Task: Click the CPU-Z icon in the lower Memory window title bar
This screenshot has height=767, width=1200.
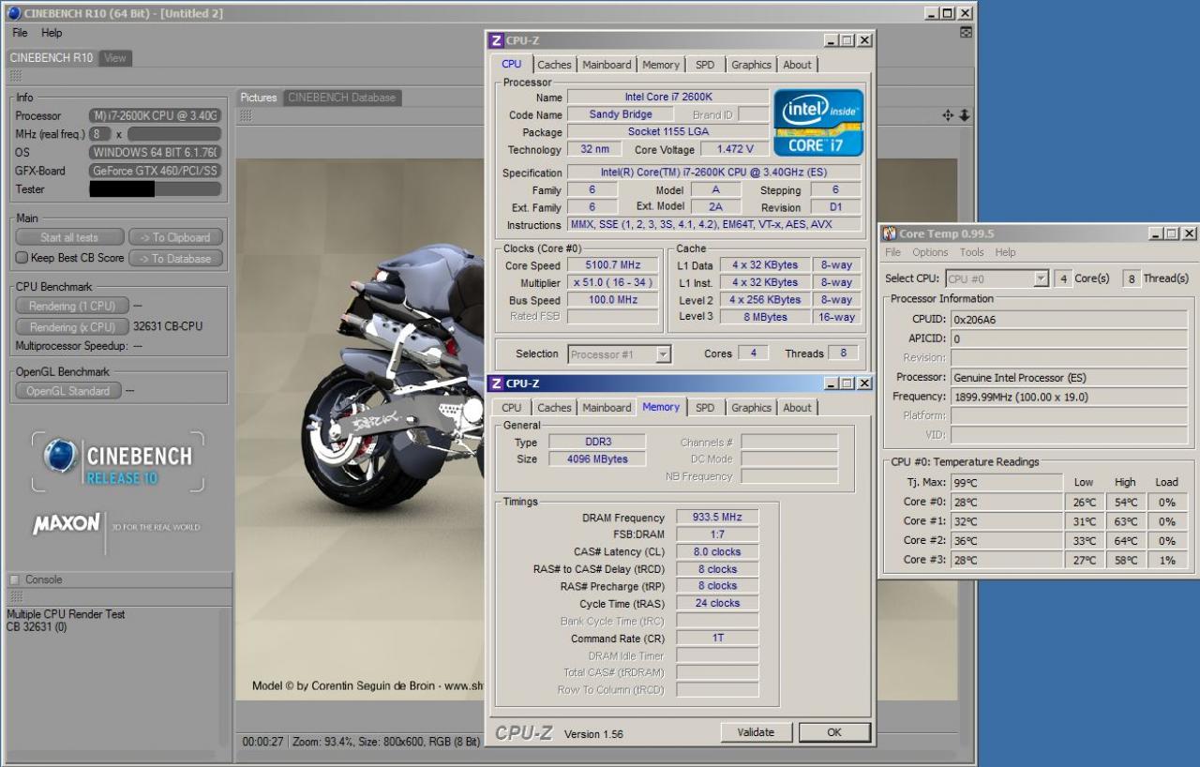Action: [497, 383]
